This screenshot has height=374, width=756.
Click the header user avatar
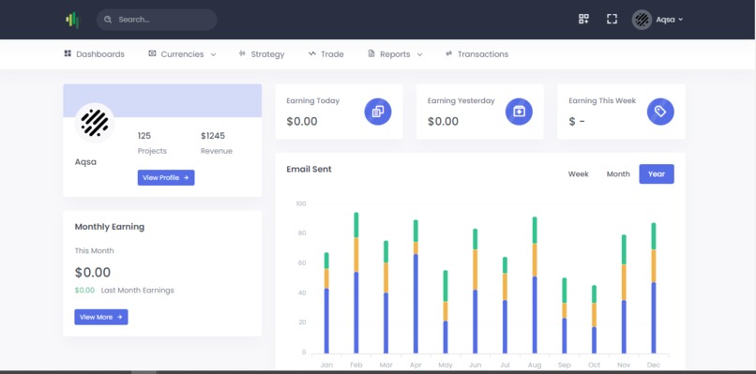pyautogui.click(x=642, y=20)
